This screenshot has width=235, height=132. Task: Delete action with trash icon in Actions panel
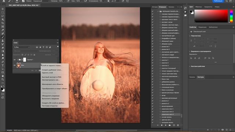coord(178,125)
